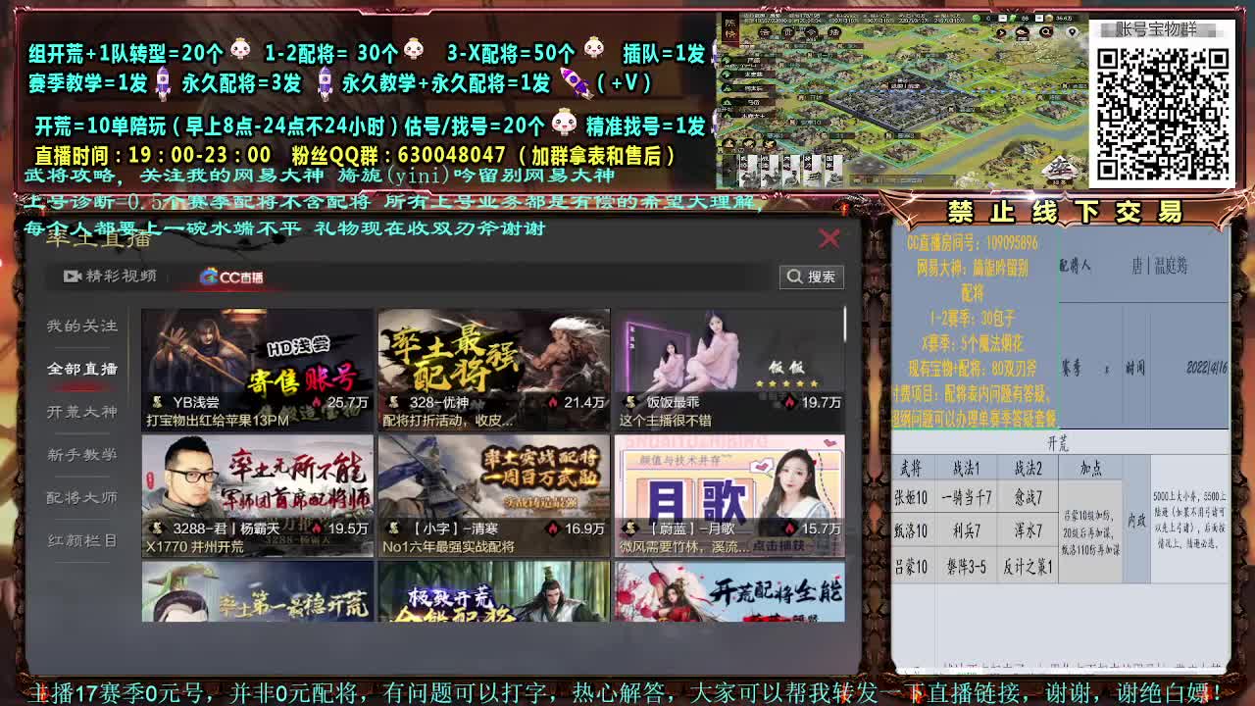Click the 陈 player avatar on game map
1255x706 pixels.
pyautogui.click(x=730, y=30)
